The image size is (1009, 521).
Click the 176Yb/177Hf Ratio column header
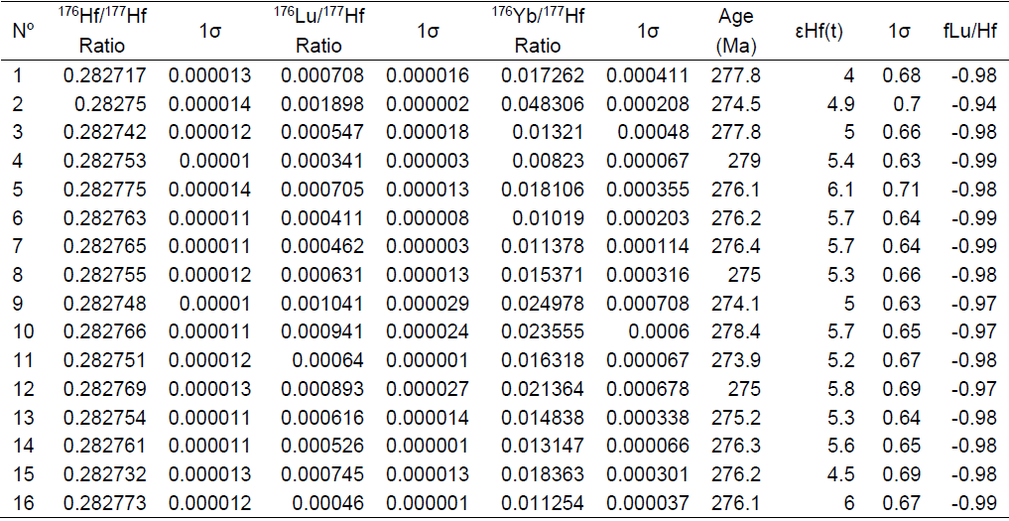pyautogui.click(x=538, y=31)
